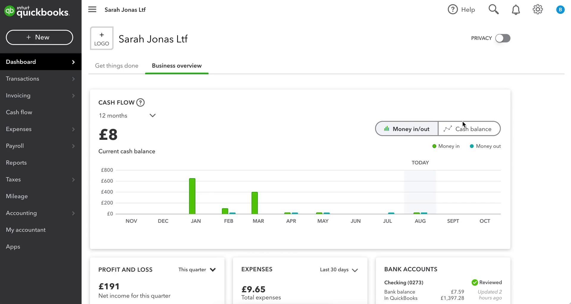Viewport: 571px width, 304px height.
Task: Switch chart to Cash balance view
Action: 469,129
